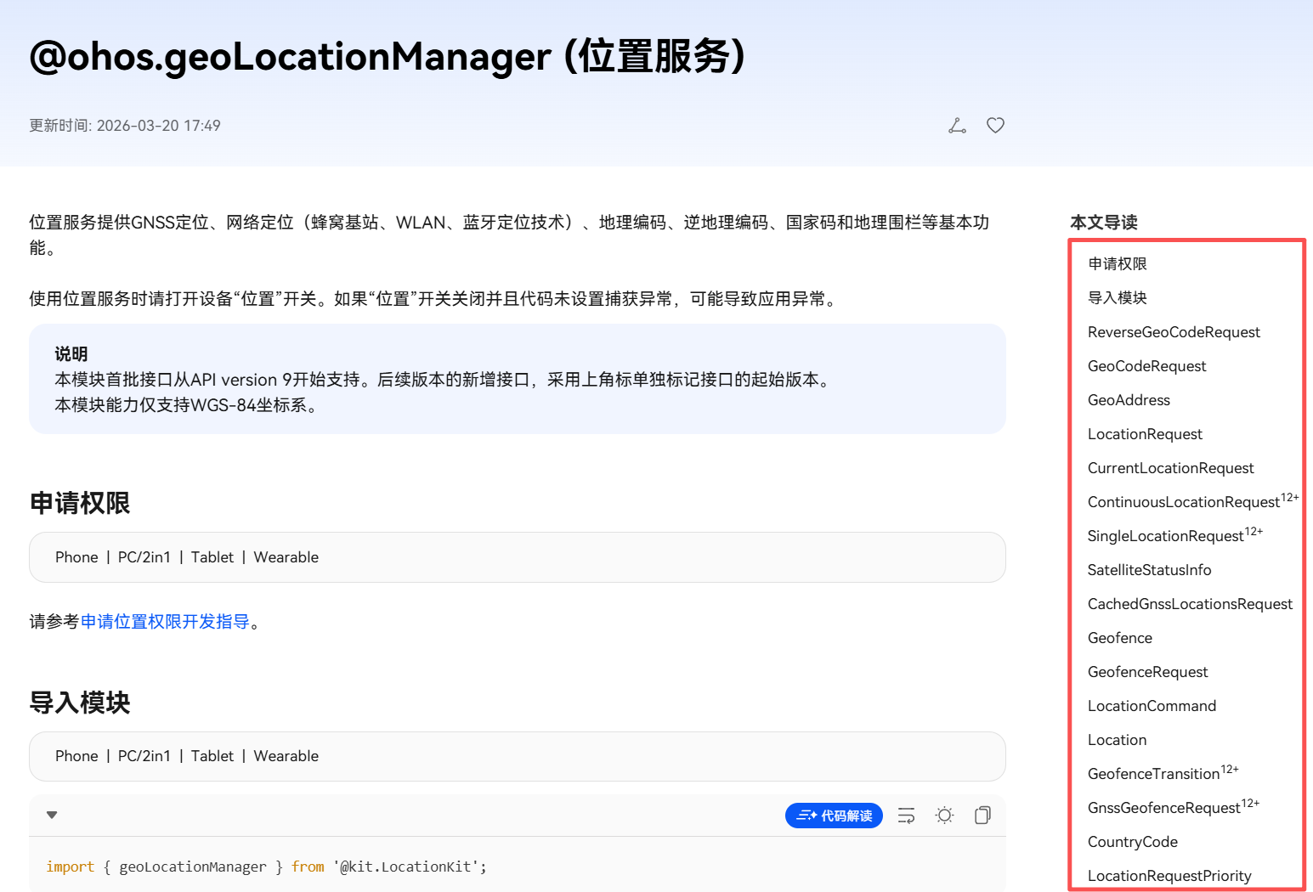Toggle line wrap in code block
Viewport: 1313px width, 892px height.
tap(906, 816)
